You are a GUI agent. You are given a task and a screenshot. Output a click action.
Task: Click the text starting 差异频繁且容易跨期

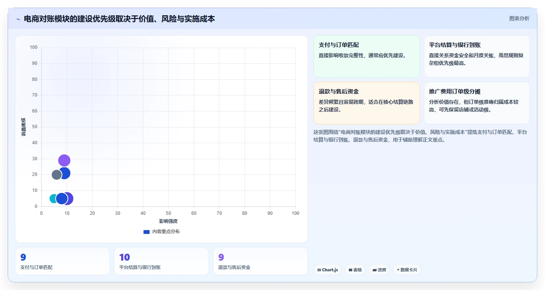[x=366, y=106]
